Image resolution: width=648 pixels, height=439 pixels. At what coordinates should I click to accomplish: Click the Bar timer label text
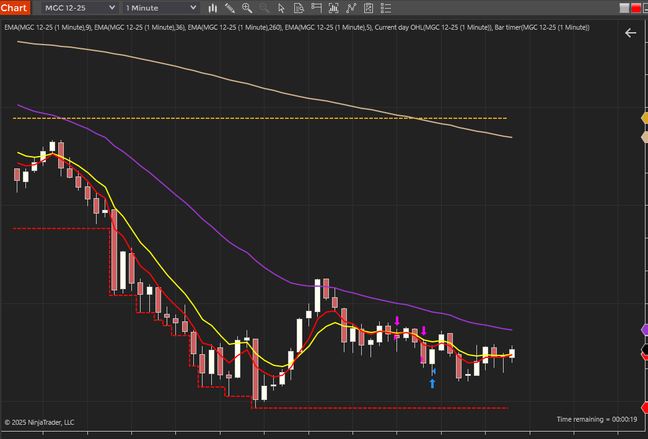point(542,27)
